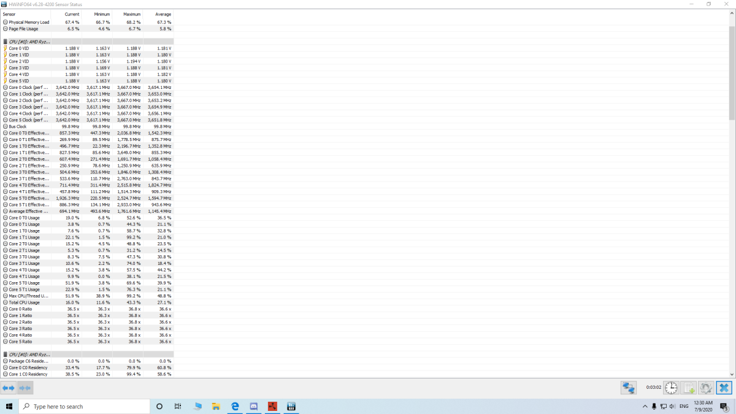This screenshot has height=414, width=736.
Task: Click the circle icon next to Physical Memory Load
Action: tap(6, 22)
